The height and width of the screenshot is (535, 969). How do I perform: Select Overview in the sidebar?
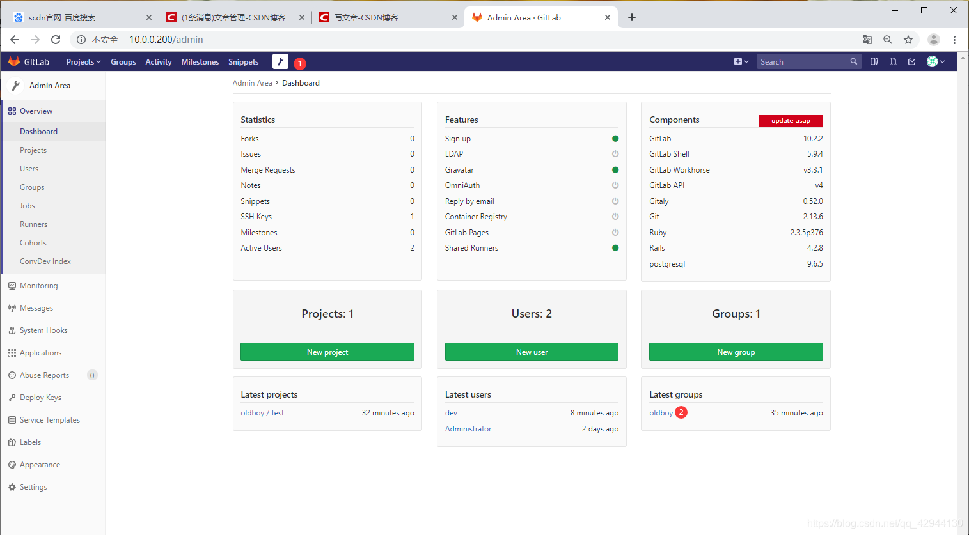53,111
